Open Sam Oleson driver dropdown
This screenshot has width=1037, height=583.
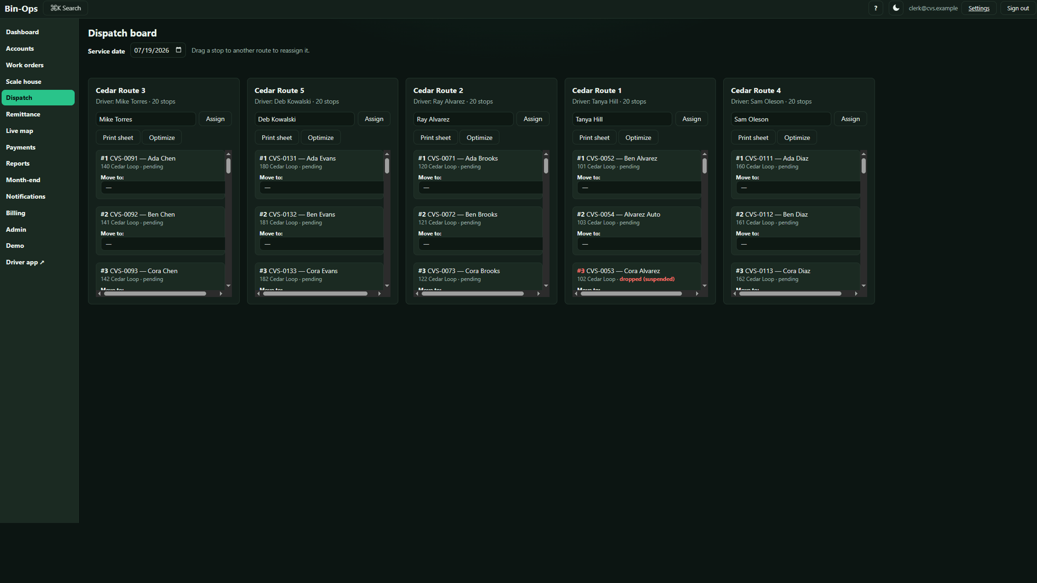pos(781,119)
